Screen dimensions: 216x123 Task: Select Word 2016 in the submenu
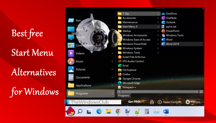[x=182, y=44]
